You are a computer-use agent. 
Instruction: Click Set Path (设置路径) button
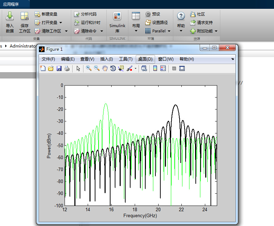click(156, 23)
